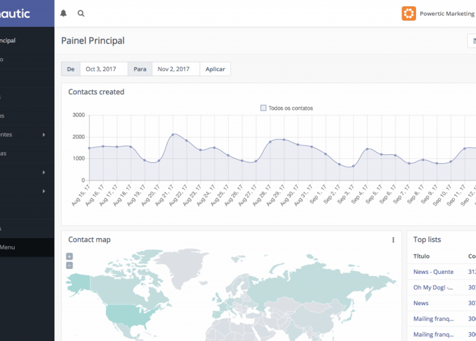Click the De start date field

[104, 69]
